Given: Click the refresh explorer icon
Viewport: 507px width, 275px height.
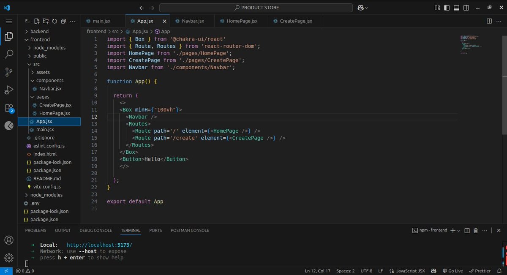Looking at the screenshot, I should click(54, 21).
